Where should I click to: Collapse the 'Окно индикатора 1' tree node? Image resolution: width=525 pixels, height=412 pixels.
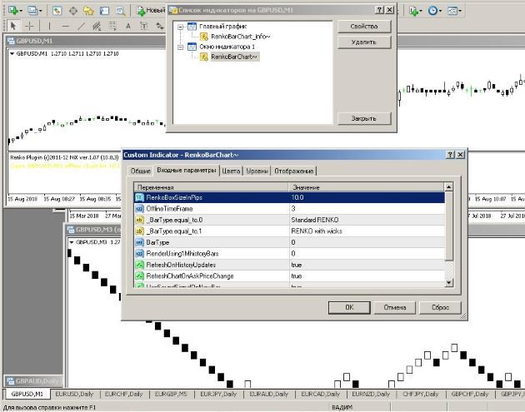(x=180, y=47)
